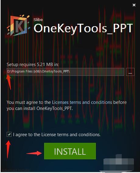This screenshot has width=140, height=173.
Task: Open the Licenses terms and conditions link
Action: (x=82, y=102)
